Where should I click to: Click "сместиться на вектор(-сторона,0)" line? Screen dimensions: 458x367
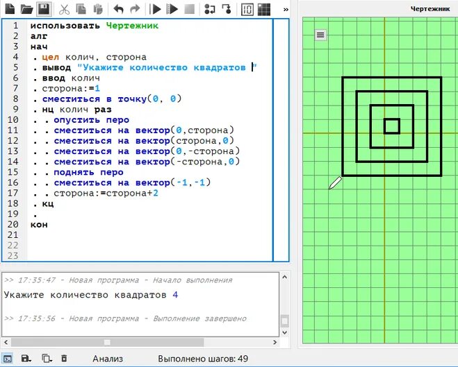tap(147, 162)
